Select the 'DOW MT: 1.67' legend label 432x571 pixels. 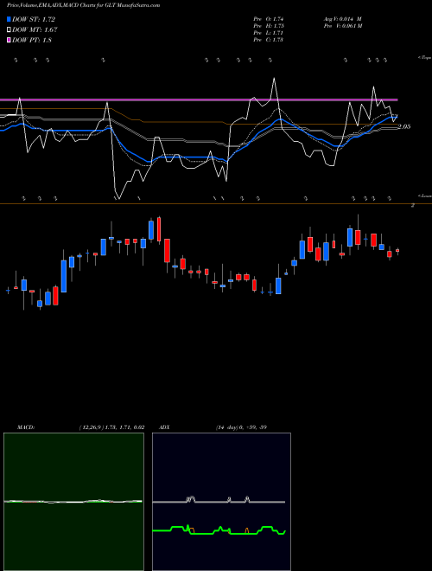click(x=35, y=30)
